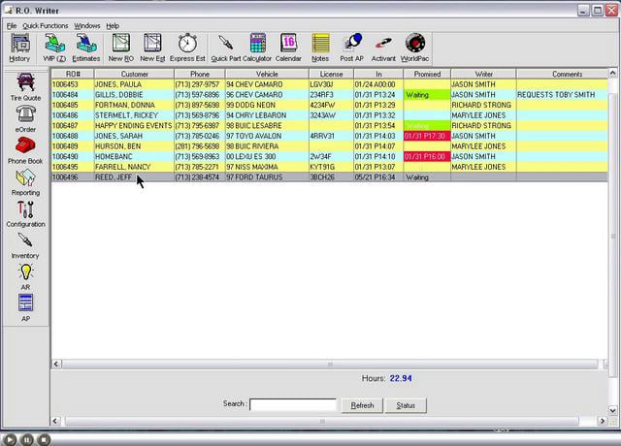This screenshot has height=446, width=621.
Task: Sort by the Customer column header
Action: (x=134, y=74)
